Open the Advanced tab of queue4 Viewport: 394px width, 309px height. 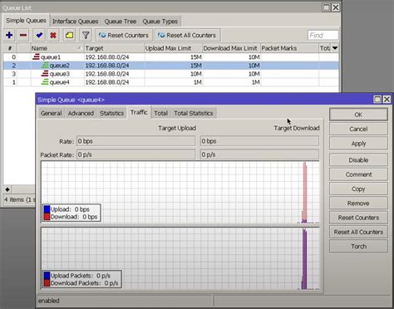(81, 113)
